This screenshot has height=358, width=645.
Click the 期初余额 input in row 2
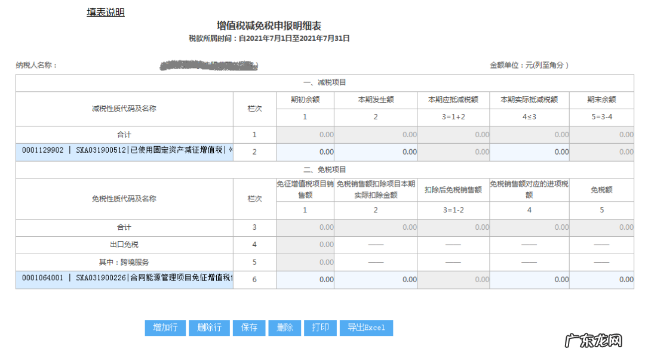pyautogui.click(x=305, y=152)
